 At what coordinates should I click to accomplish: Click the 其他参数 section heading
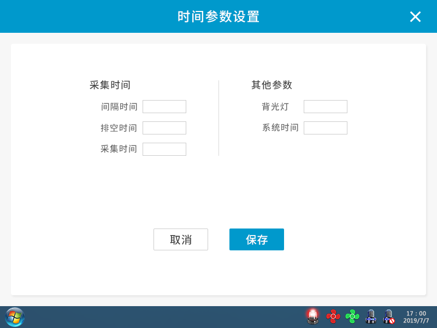271,85
